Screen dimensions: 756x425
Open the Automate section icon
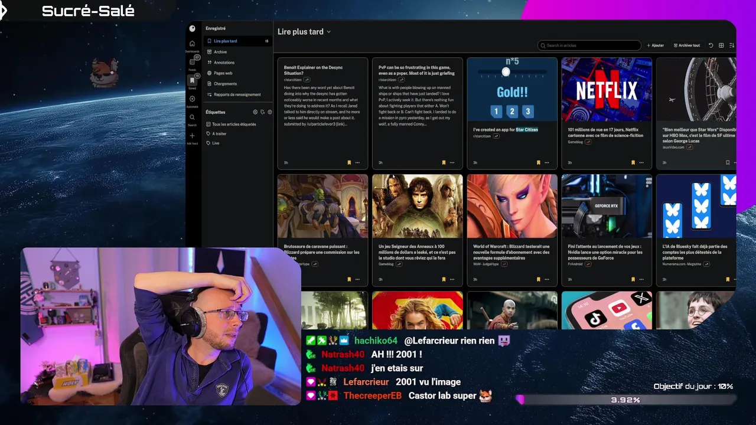coord(192,99)
